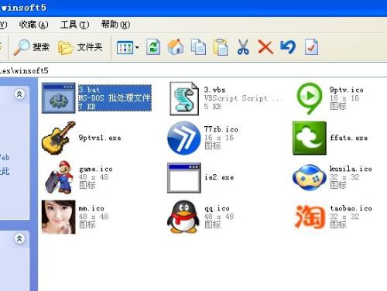
Task: Select the ffate.exe green cloud icon
Action: [x=310, y=138]
